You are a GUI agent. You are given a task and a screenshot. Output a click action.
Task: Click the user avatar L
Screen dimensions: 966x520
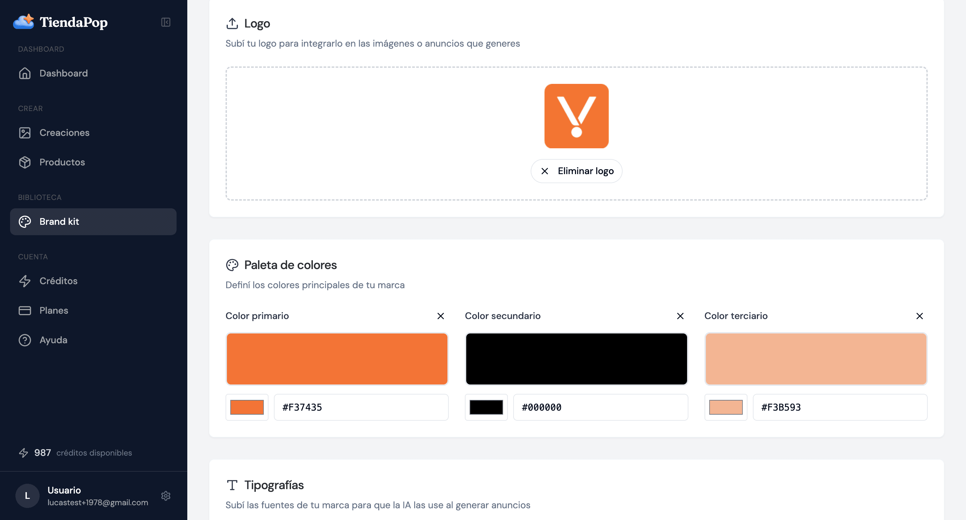point(28,496)
